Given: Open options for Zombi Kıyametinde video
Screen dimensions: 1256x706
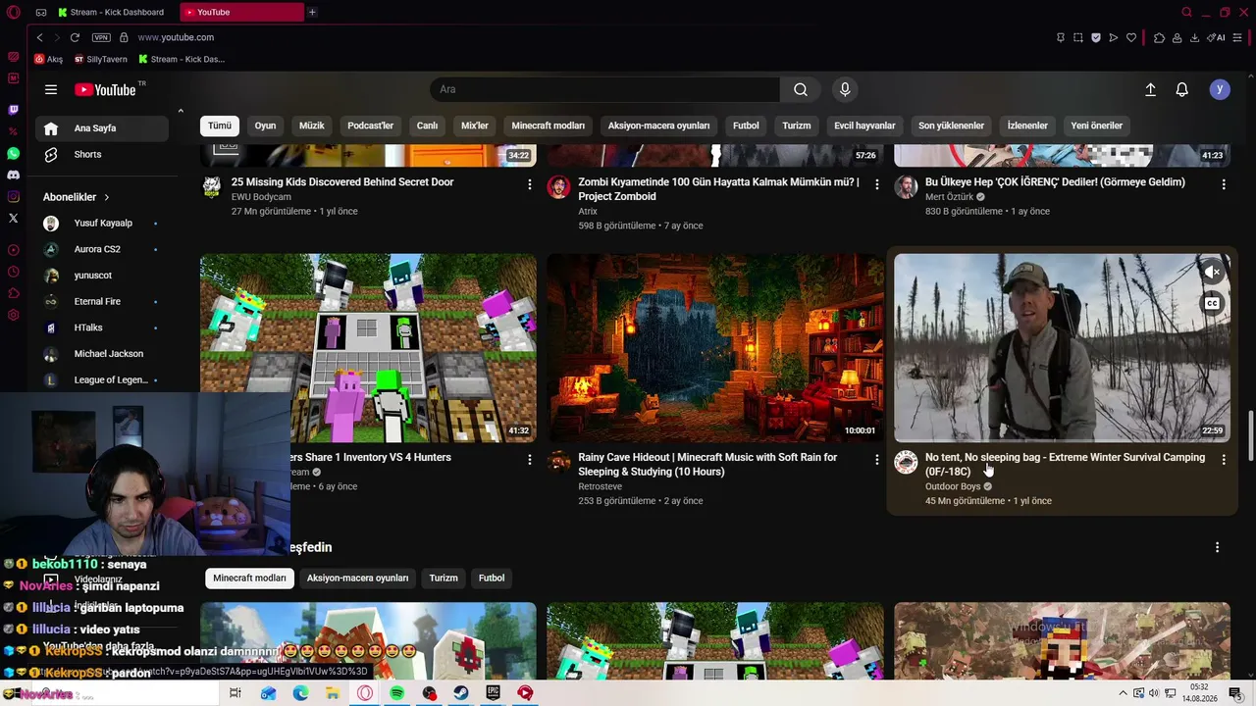Looking at the screenshot, I should point(876,184).
